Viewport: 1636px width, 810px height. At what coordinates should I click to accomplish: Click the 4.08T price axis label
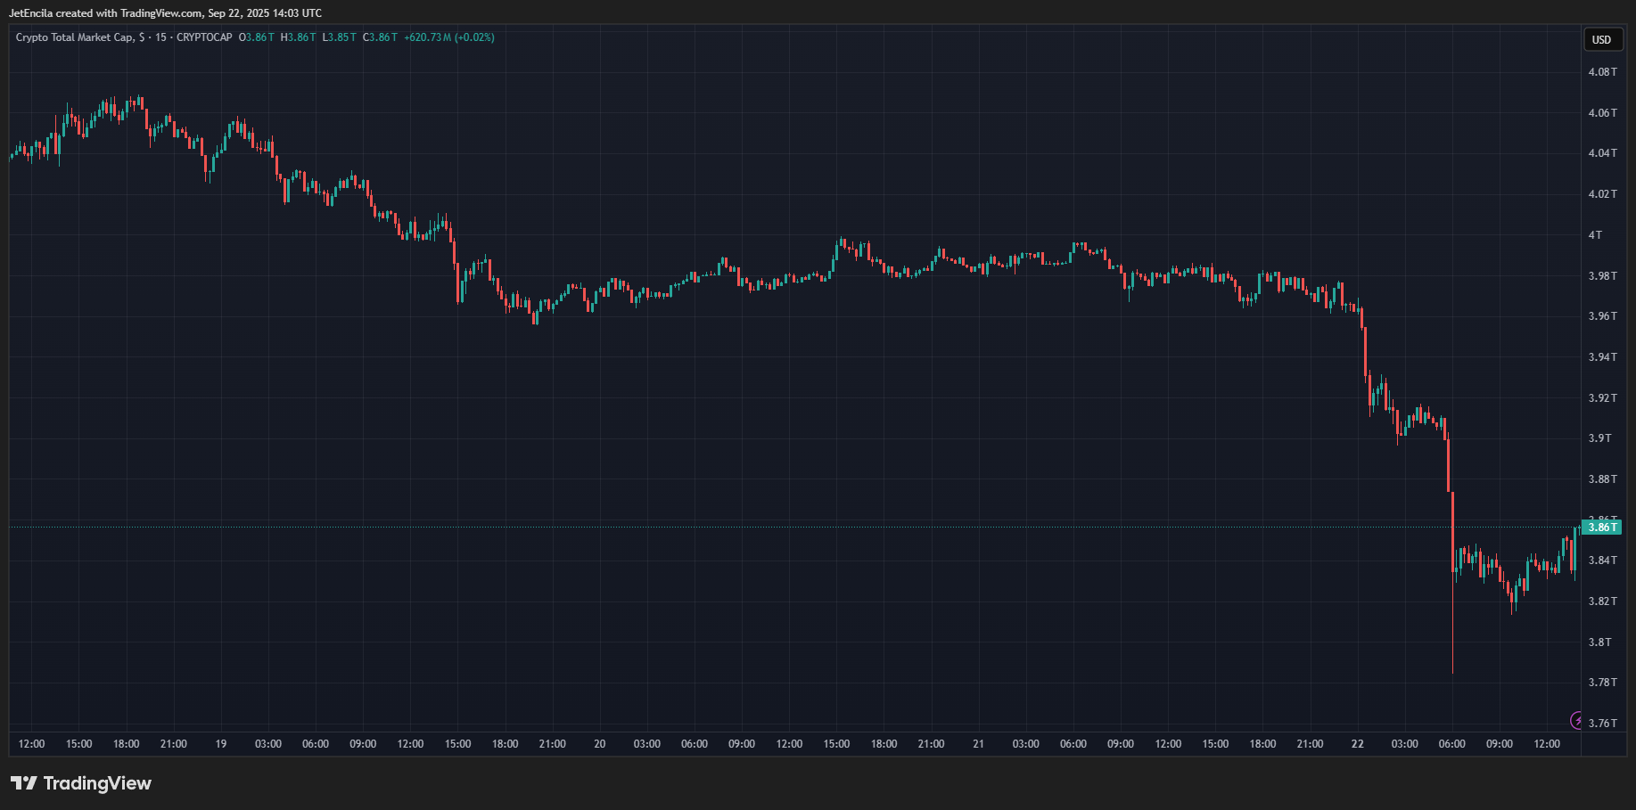(x=1602, y=72)
